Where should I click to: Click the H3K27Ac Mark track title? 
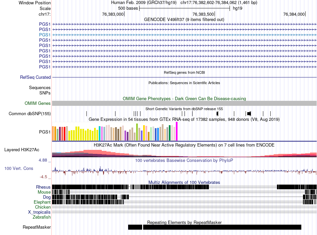coord(184,145)
